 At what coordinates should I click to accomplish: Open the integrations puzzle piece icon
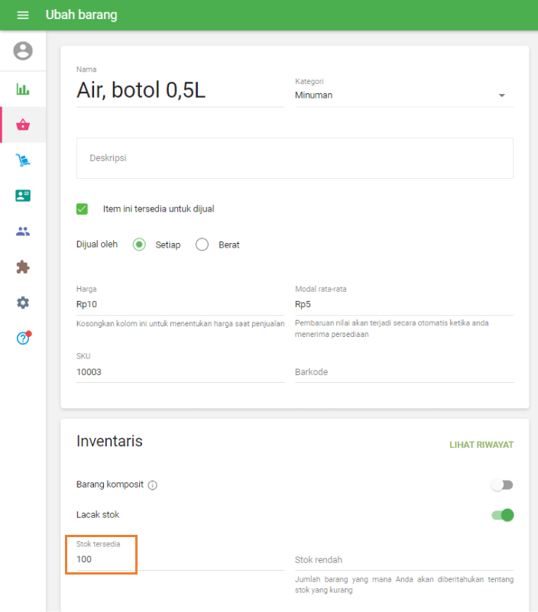23,267
